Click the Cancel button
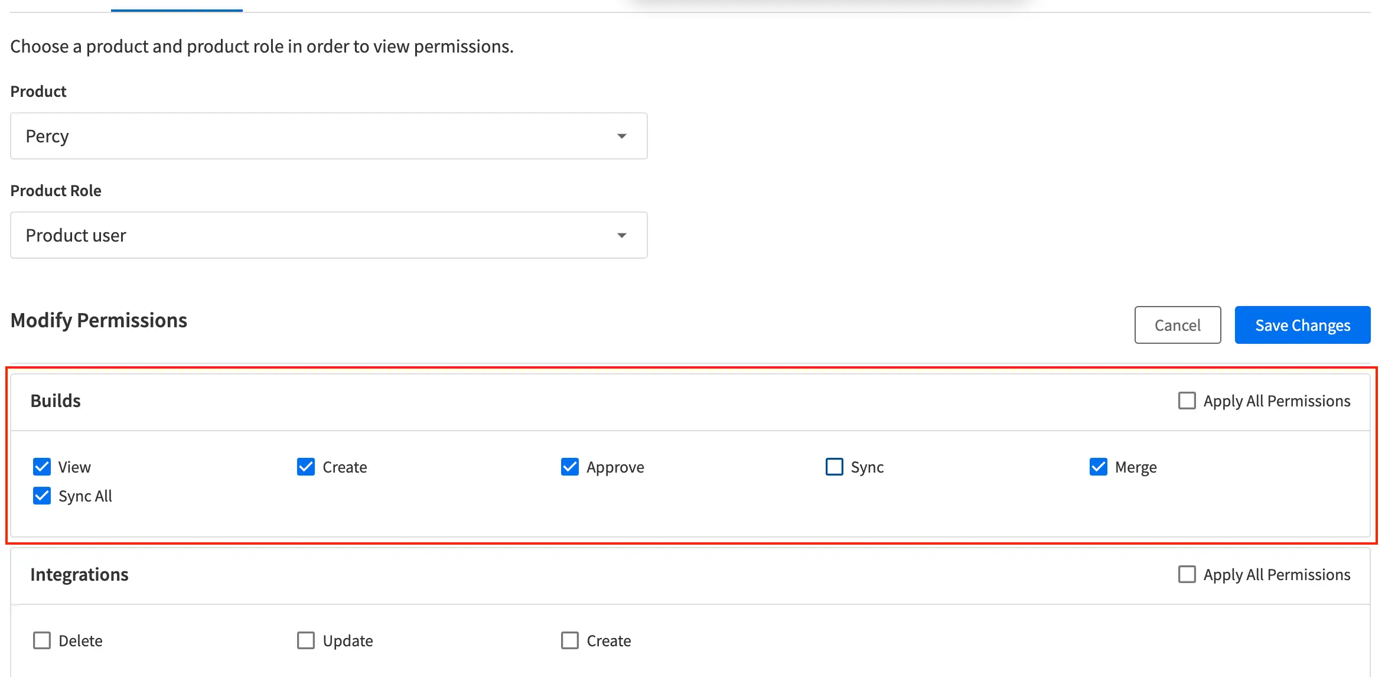Viewport: 1385px width, 677px height. click(x=1177, y=325)
